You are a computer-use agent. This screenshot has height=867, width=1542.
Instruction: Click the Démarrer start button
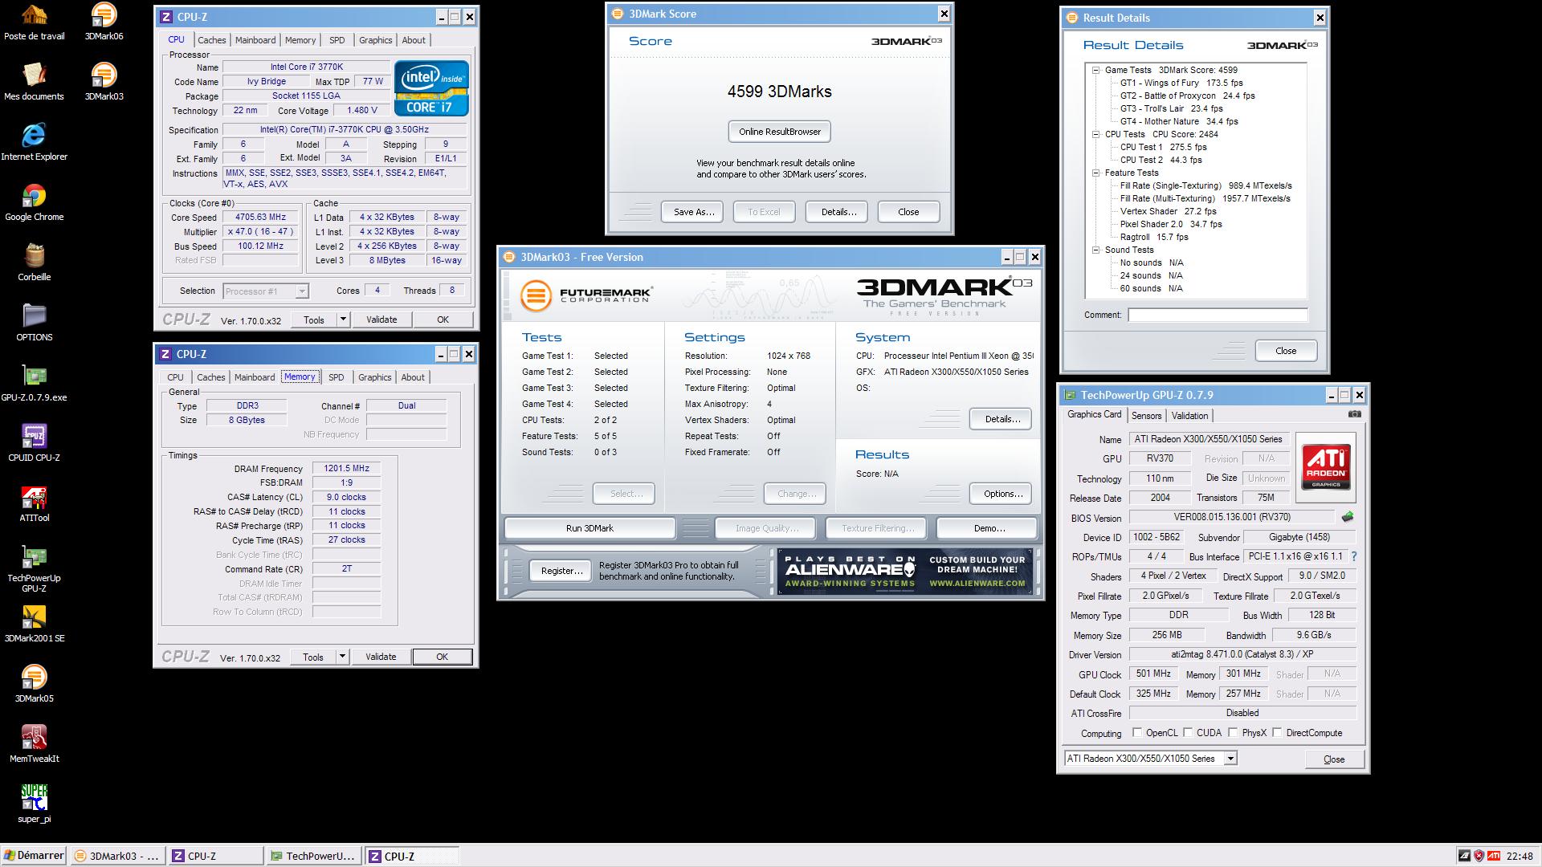tap(34, 856)
